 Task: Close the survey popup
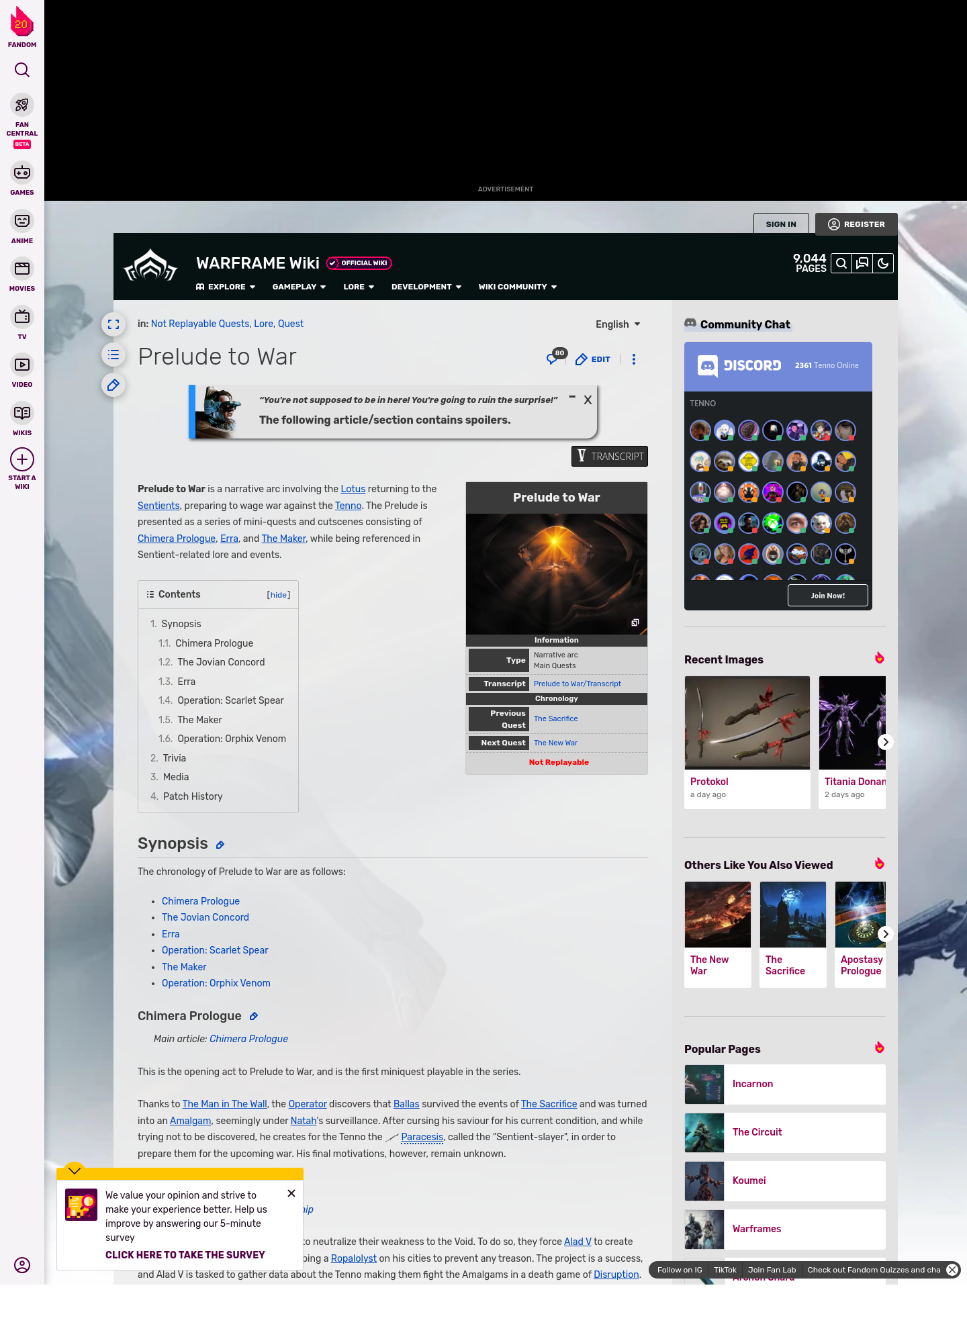[291, 1193]
